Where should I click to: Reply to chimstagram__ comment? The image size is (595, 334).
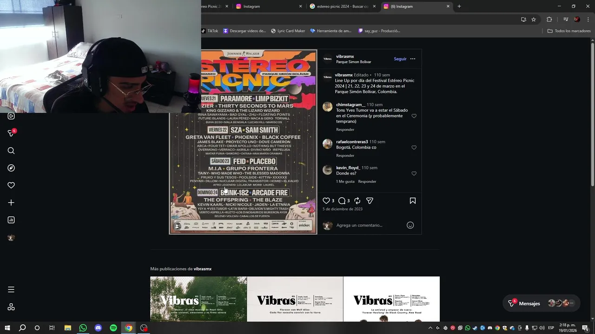(345, 129)
